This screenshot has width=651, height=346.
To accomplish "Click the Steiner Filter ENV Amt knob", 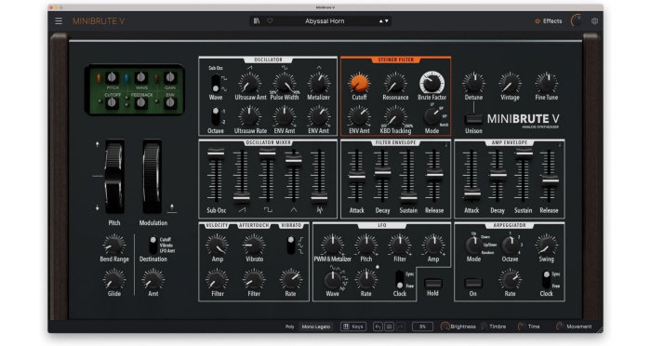I will click(x=359, y=116).
